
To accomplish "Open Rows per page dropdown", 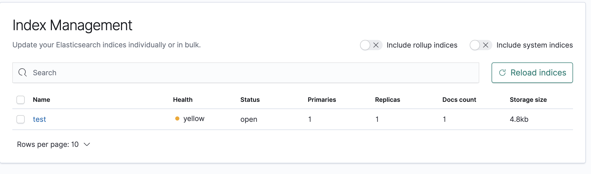I will click(x=53, y=144).
